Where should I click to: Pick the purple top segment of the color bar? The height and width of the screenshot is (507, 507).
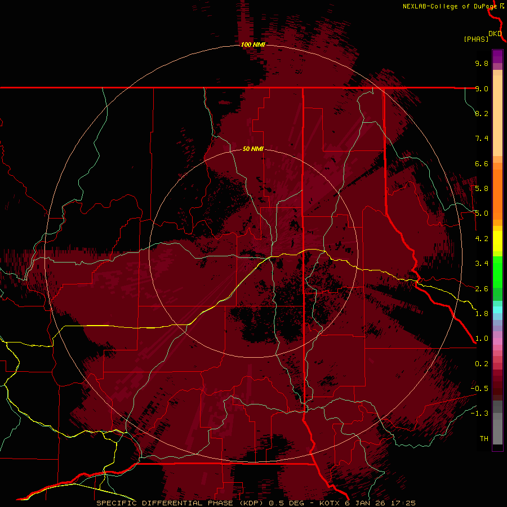pyautogui.click(x=497, y=56)
